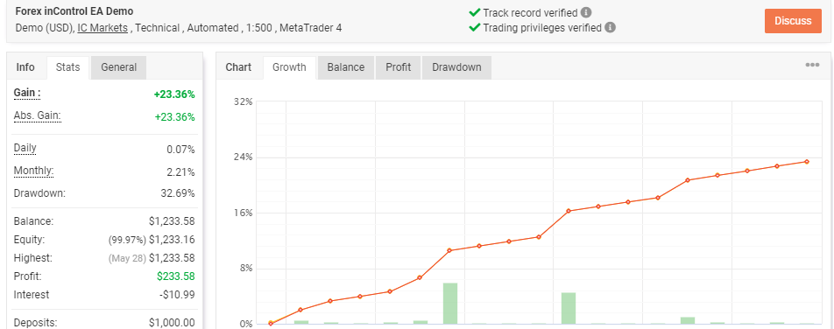The image size is (834, 329).
Task: Open the IC Markets broker link
Action: click(102, 28)
